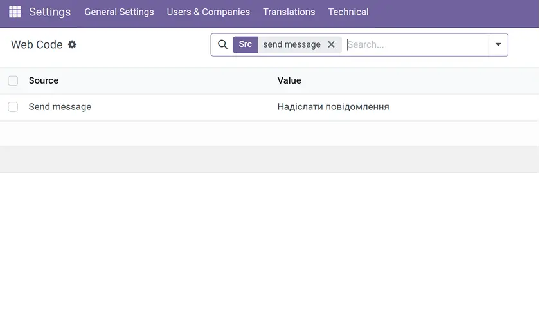The image size is (540, 320).
Task: Edit the 'Надіслати повідомлення' value cell
Action: tap(333, 107)
